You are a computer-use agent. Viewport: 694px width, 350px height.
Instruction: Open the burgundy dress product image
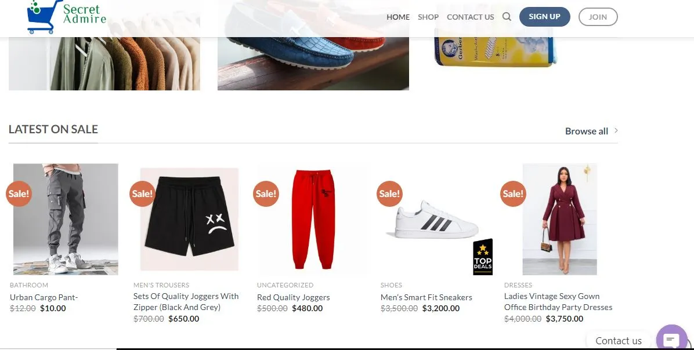click(559, 219)
